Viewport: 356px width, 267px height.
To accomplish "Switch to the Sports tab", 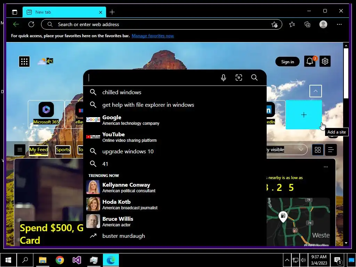I will 63,149.
